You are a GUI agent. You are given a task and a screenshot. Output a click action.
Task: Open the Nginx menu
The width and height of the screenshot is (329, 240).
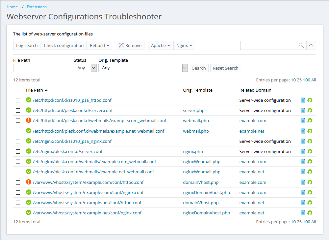tap(184, 46)
